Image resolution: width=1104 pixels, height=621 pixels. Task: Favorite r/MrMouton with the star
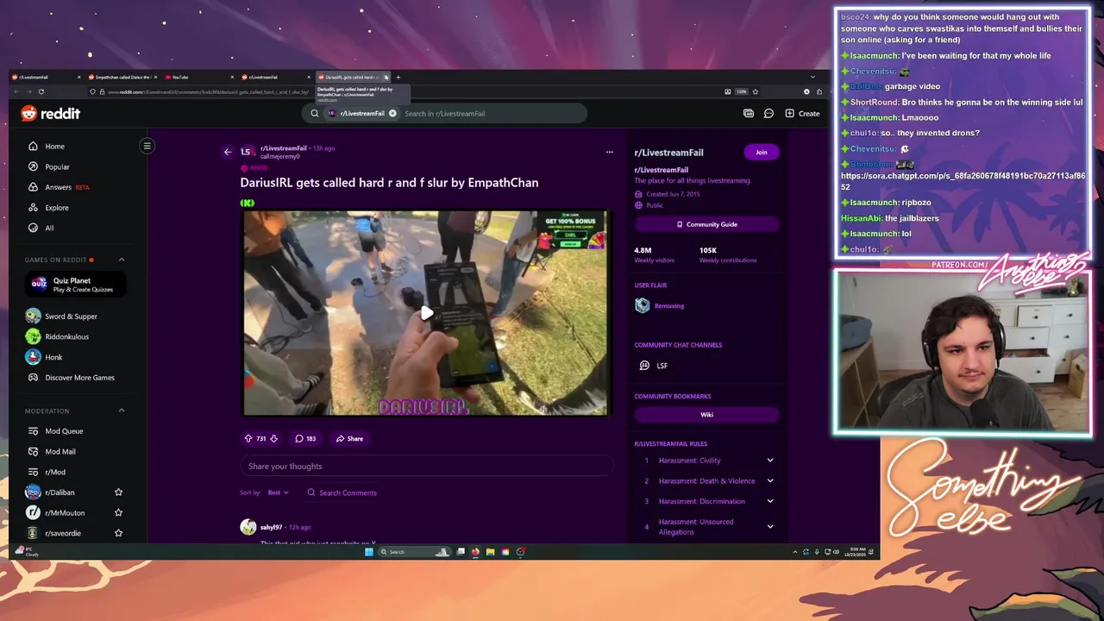119,512
